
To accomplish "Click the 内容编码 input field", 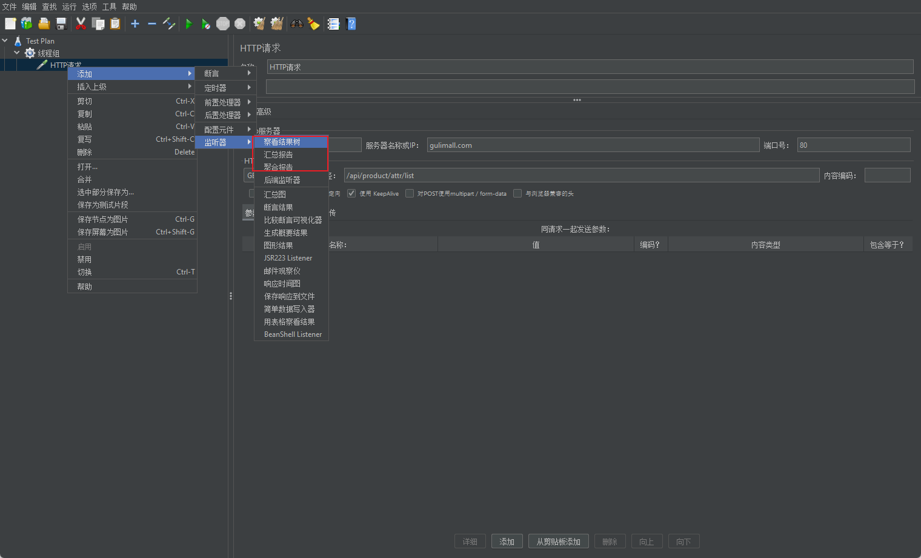I will coord(888,175).
